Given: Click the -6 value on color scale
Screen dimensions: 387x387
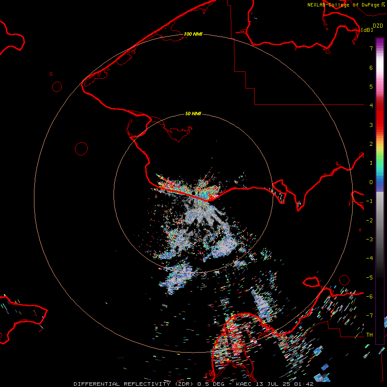Looking at the screenshot, I should pos(369,297).
